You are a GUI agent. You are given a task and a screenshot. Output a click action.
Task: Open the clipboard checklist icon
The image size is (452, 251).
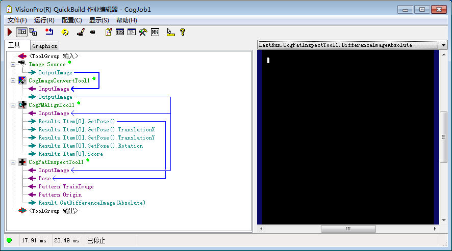coord(108,32)
